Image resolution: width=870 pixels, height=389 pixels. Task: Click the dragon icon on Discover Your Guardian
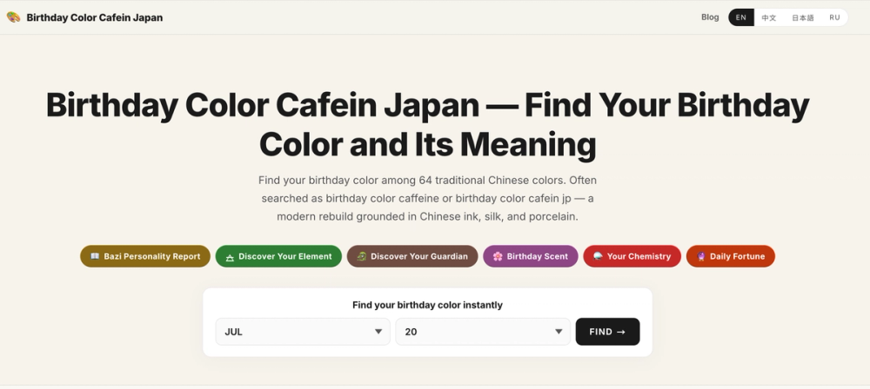pos(362,256)
